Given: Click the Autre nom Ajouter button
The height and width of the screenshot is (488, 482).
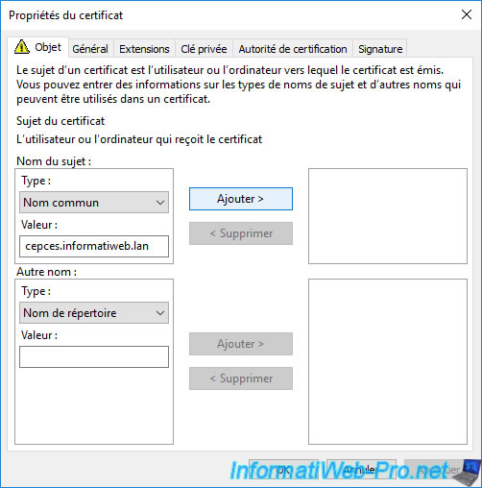Looking at the screenshot, I should tap(241, 344).
